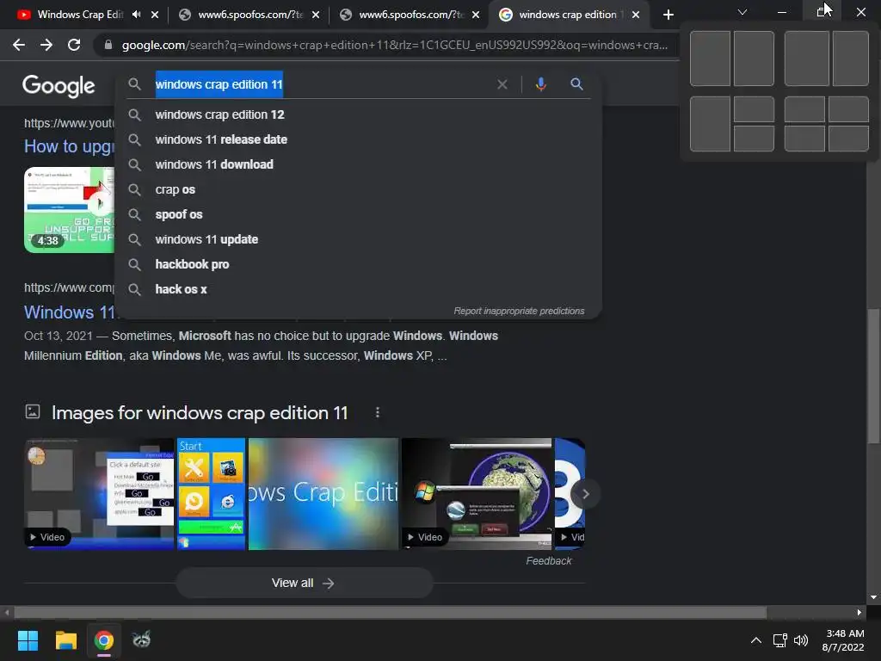
Task: Open the raccoon-like app icon on taskbar
Action: tap(141, 640)
